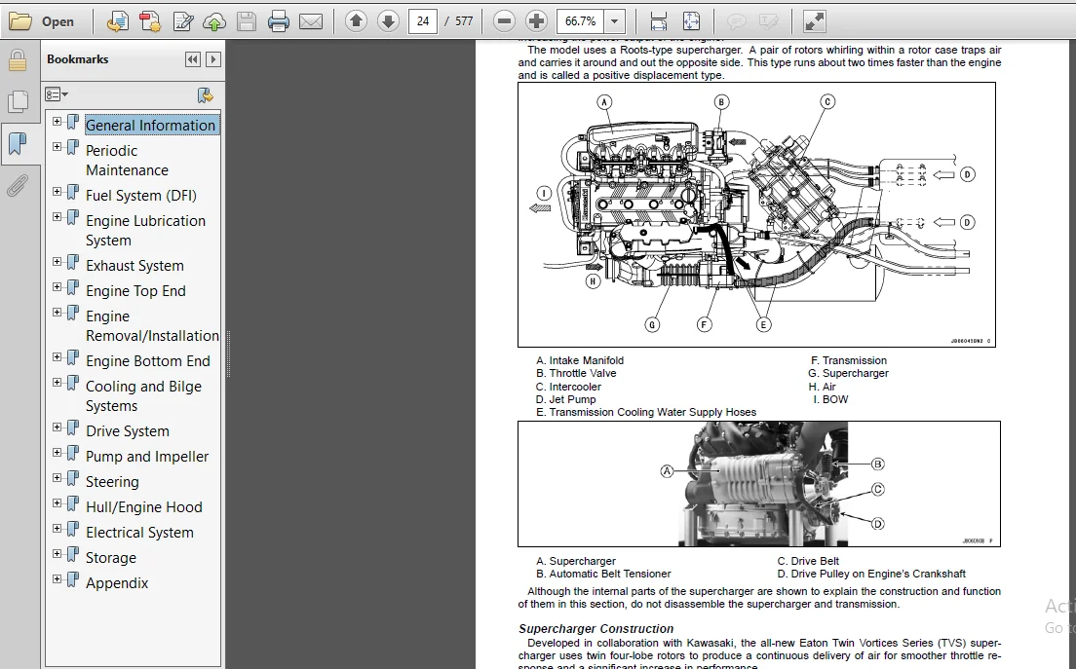This screenshot has height=669, width=1076.
Task: Expand the Cooling and Bilge Systems bookmark
Action: (x=57, y=383)
